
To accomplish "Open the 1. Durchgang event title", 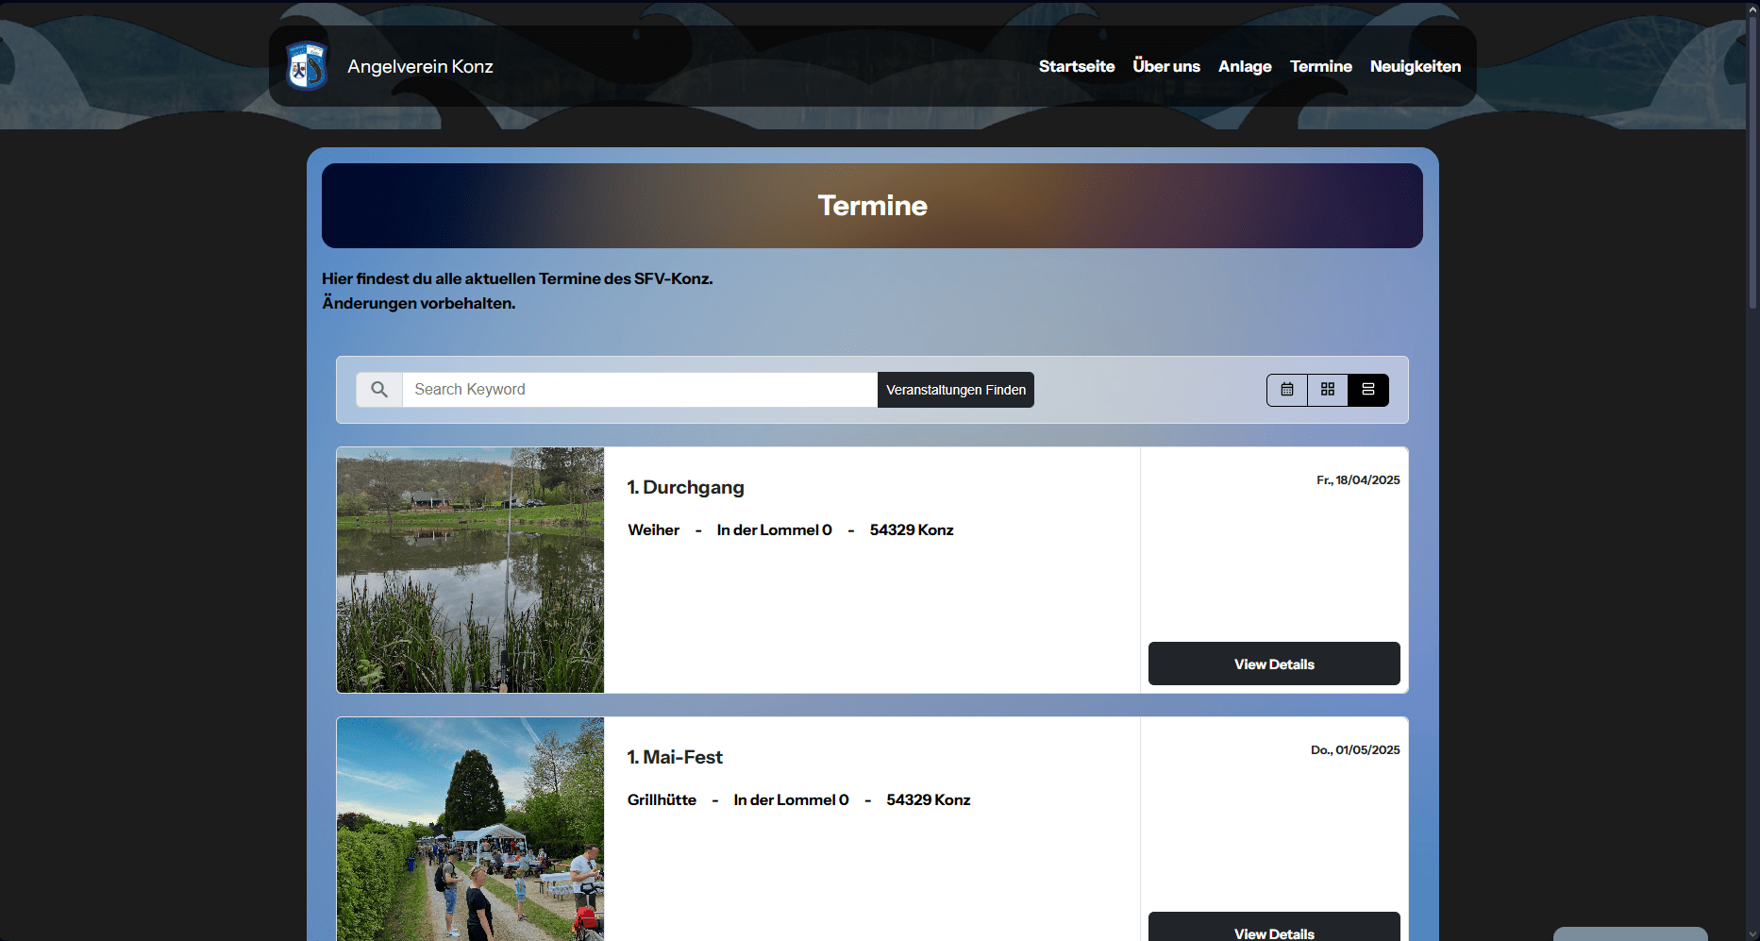I will pos(686,487).
